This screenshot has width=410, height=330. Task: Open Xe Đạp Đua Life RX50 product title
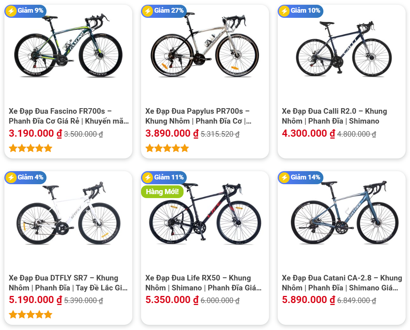coord(203,283)
